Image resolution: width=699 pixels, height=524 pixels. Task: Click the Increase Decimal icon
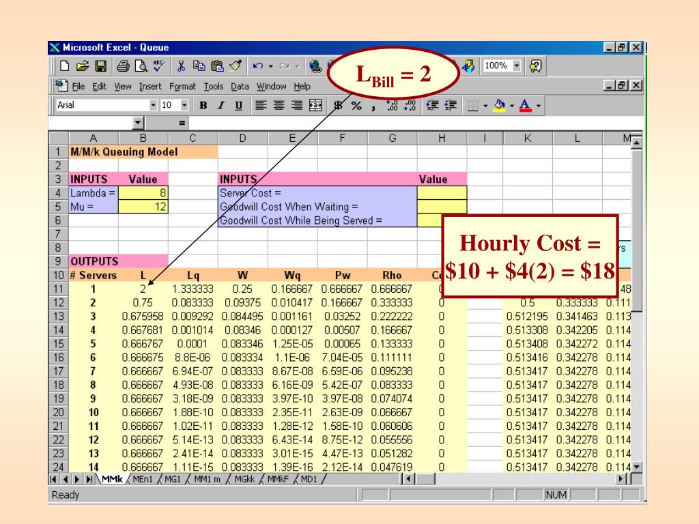392,106
